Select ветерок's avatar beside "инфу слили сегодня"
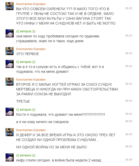 coord(10,157)
